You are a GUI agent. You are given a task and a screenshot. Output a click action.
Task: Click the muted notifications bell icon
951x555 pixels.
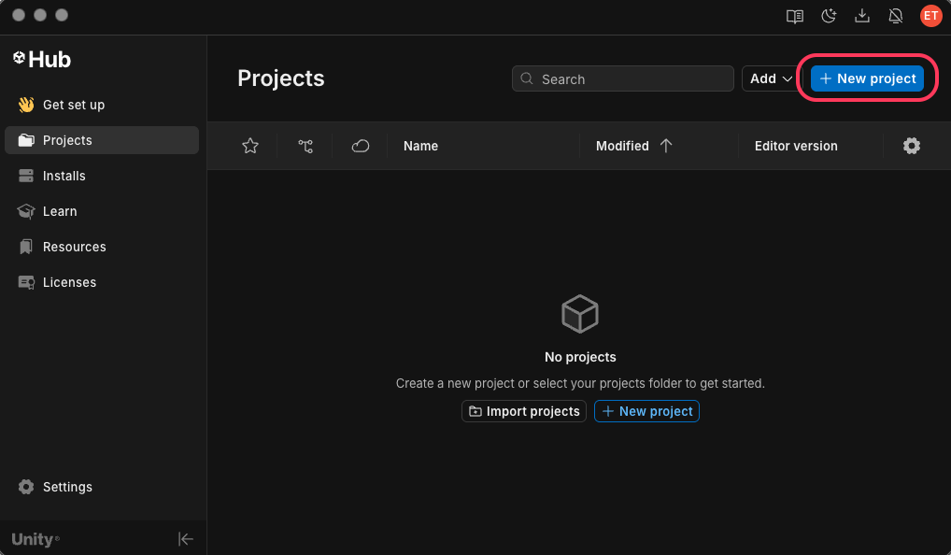pyautogui.click(x=896, y=16)
